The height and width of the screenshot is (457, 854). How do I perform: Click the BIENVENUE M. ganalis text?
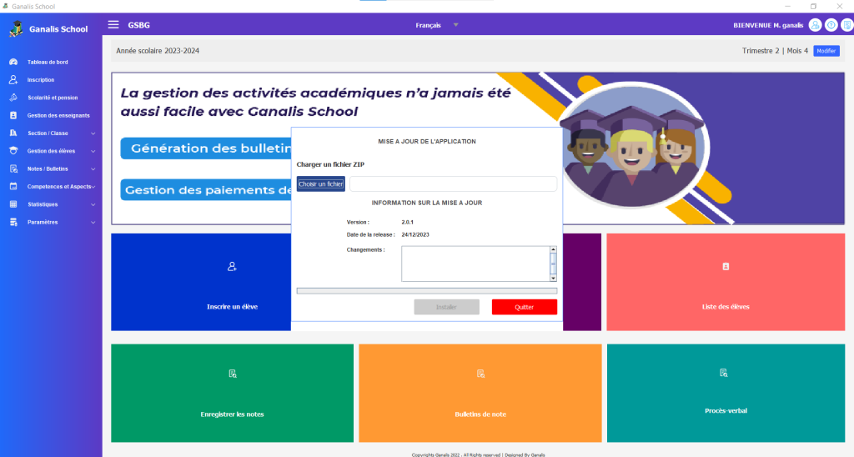pos(768,25)
